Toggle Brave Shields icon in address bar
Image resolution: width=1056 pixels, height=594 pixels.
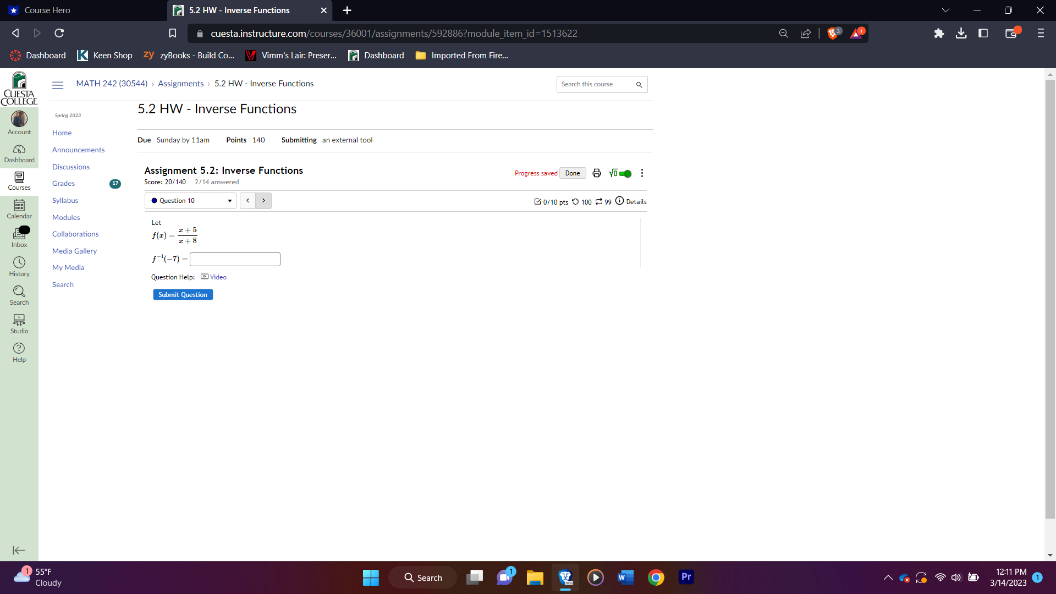tap(833, 34)
